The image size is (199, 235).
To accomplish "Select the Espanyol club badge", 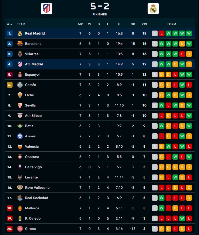I will [x=20, y=75].
